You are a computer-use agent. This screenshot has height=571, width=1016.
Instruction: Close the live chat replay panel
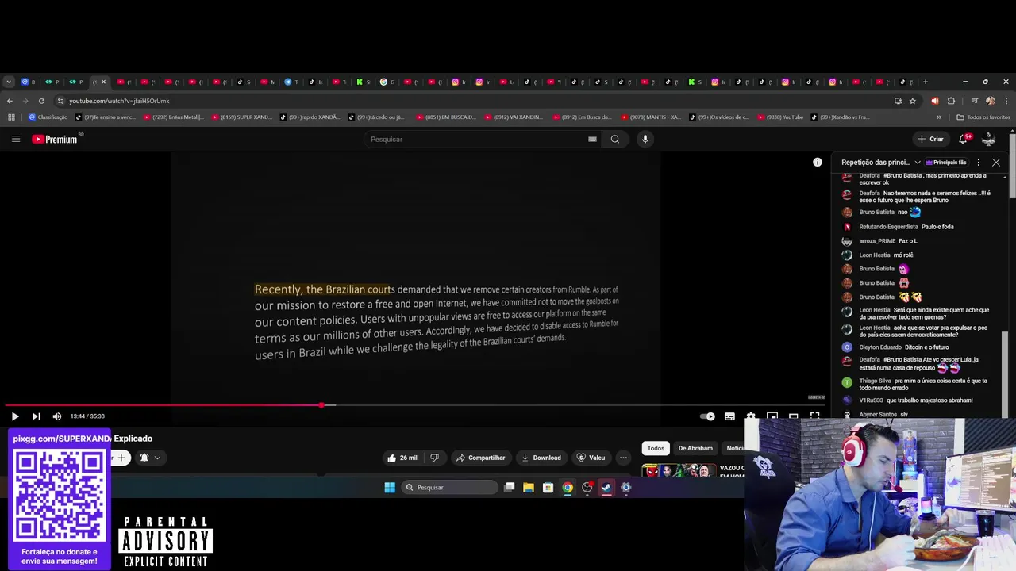[x=996, y=163]
